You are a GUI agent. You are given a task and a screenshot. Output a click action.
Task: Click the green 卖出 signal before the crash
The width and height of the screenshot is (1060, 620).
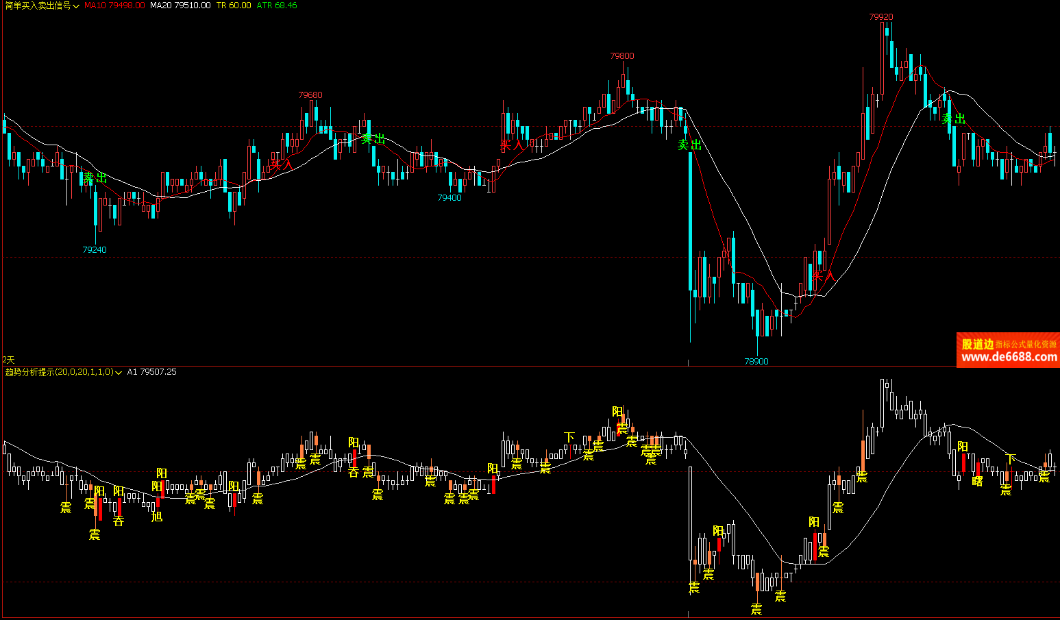coord(689,145)
